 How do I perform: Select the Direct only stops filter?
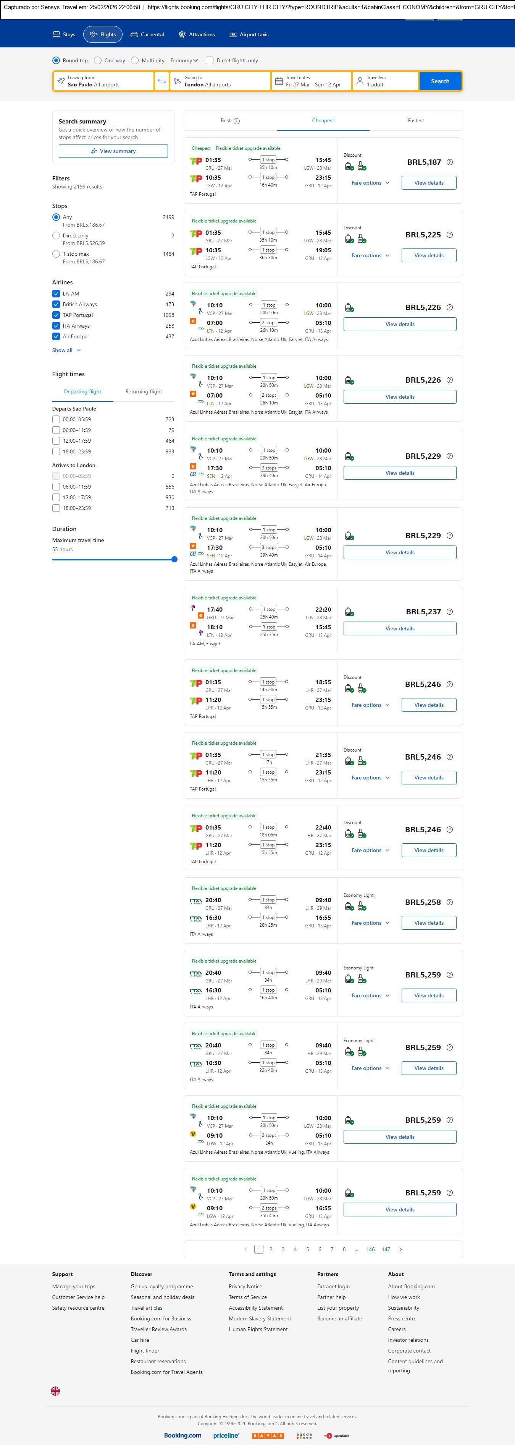pyautogui.click(x=56, y=236)
